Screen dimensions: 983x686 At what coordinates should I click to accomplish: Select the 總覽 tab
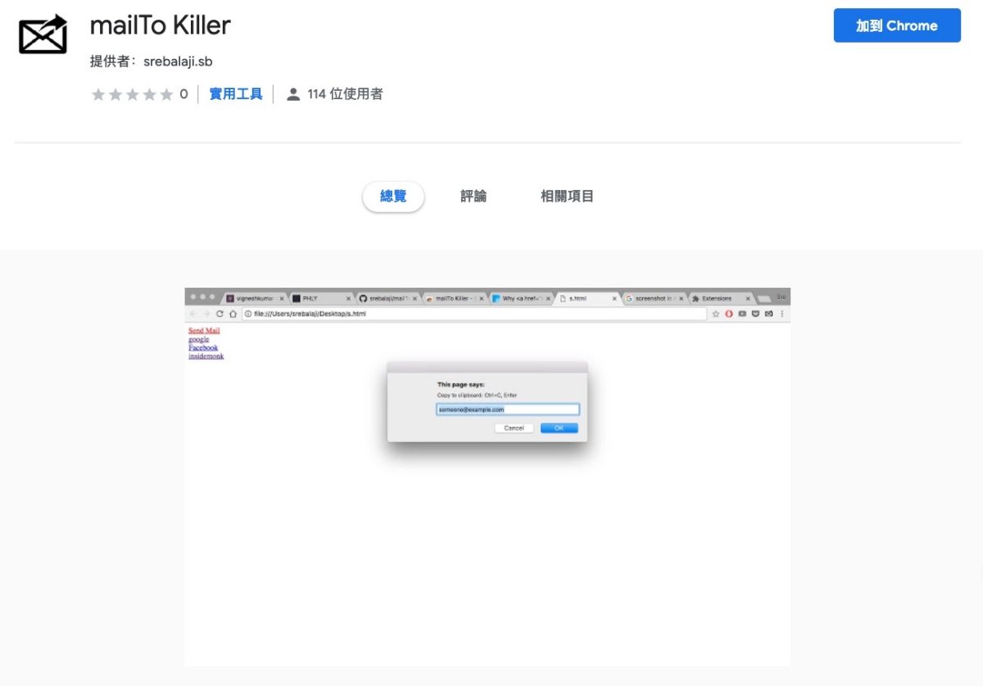coord(393,197)
